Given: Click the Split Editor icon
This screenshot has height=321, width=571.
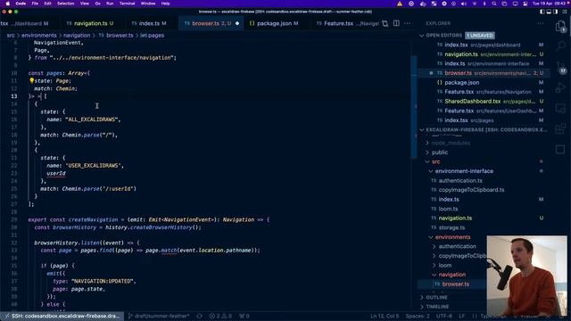Looking at the screenshot, I should (x=396, y=23).
